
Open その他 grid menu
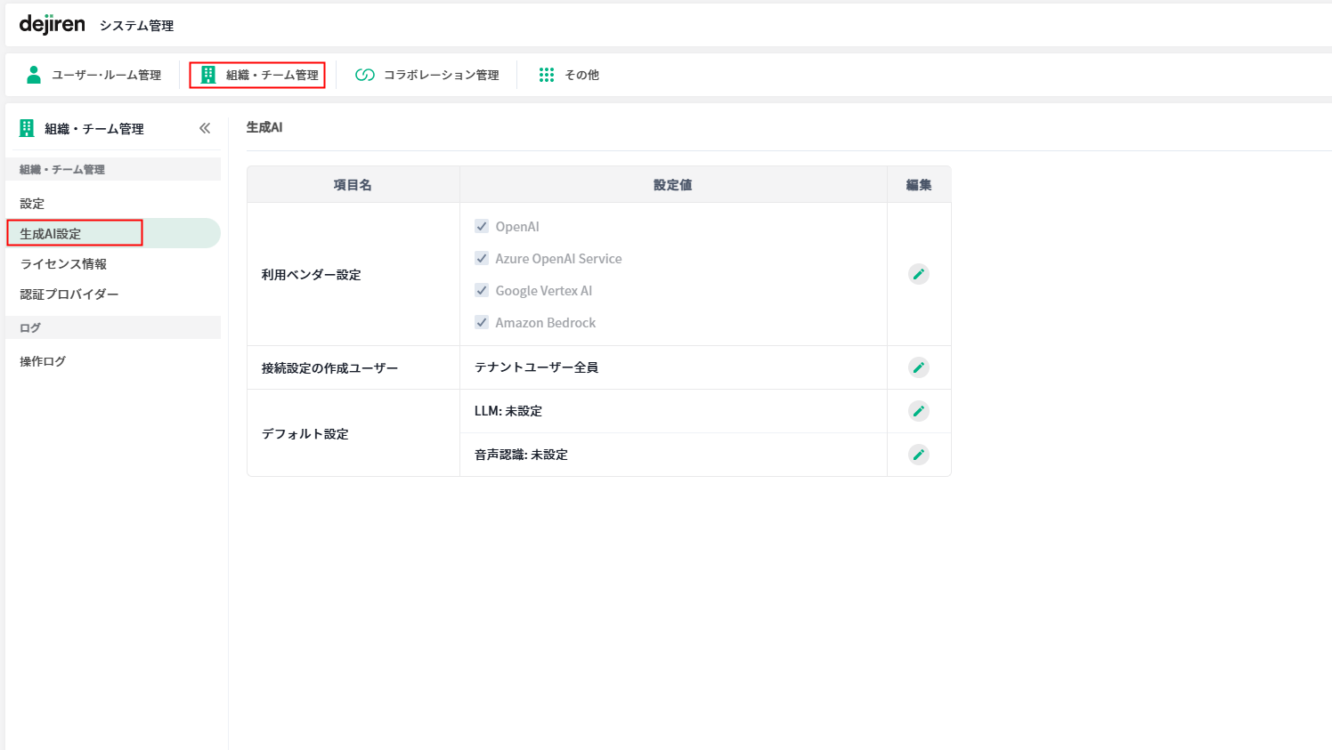coord(569,75)
